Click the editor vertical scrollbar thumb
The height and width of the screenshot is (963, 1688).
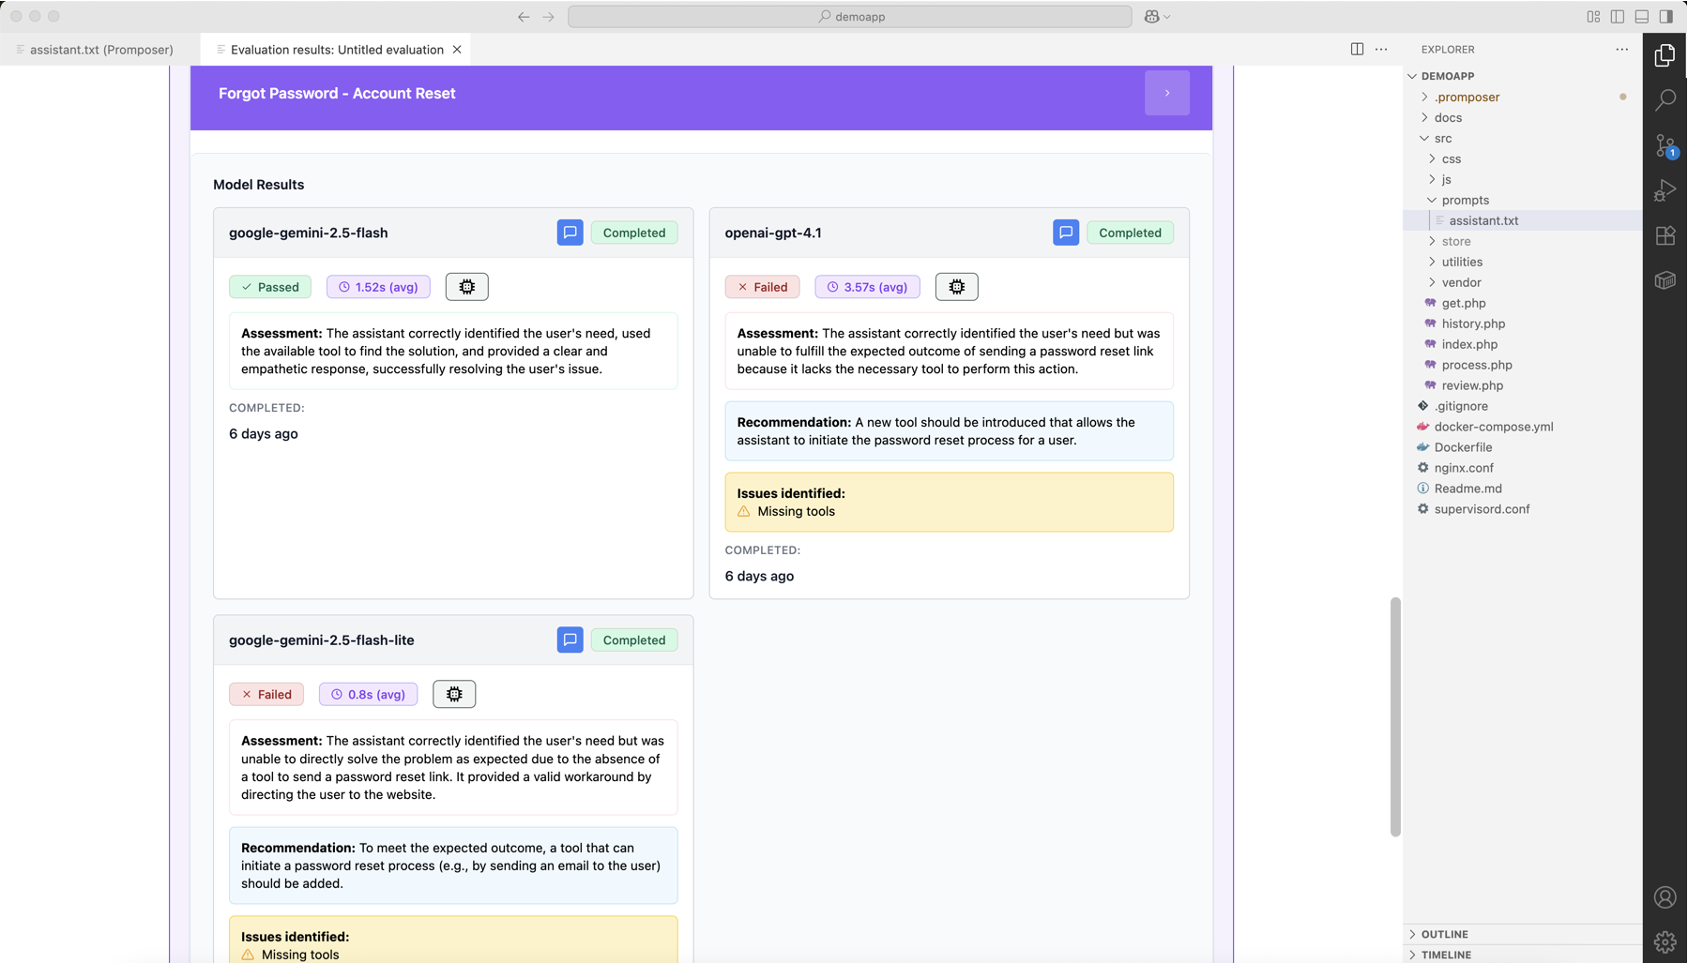coord(1395,716)
